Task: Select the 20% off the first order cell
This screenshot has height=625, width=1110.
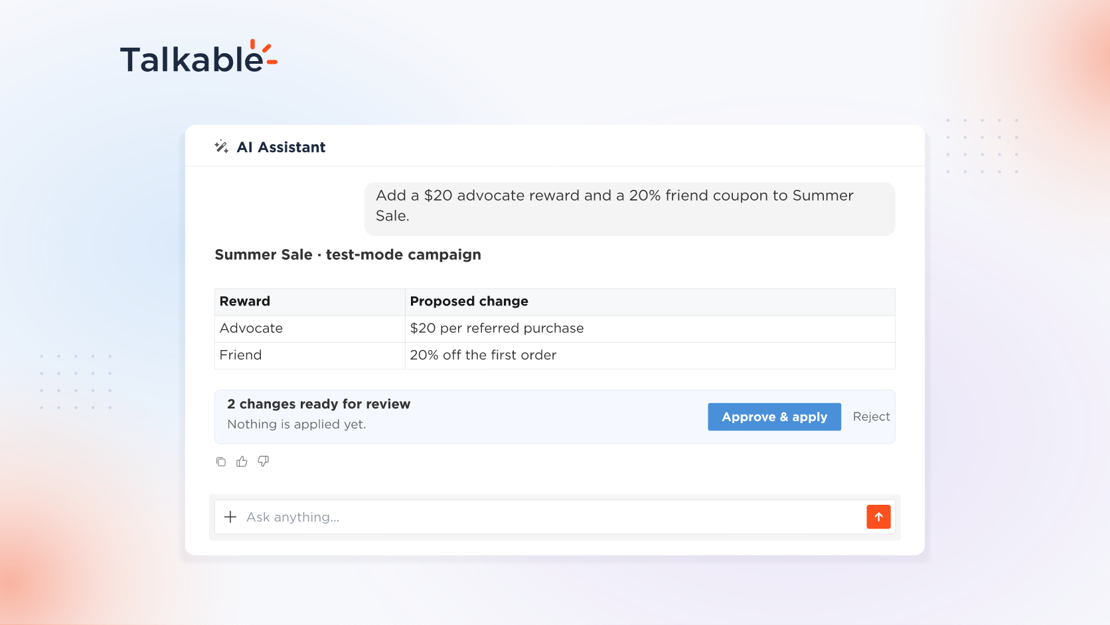Action: pos(650,355)
